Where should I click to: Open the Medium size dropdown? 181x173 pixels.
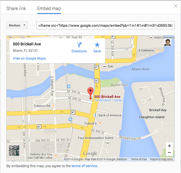pos(17,25)
